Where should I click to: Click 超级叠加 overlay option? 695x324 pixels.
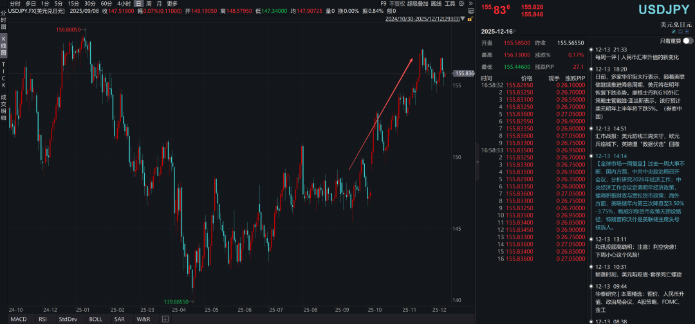click(x=418, y=3)
